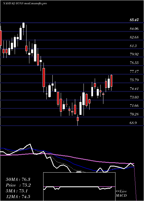Select the 84.06 price level label
The height and width of the screenshot is (201, 144).
(134, 29)
